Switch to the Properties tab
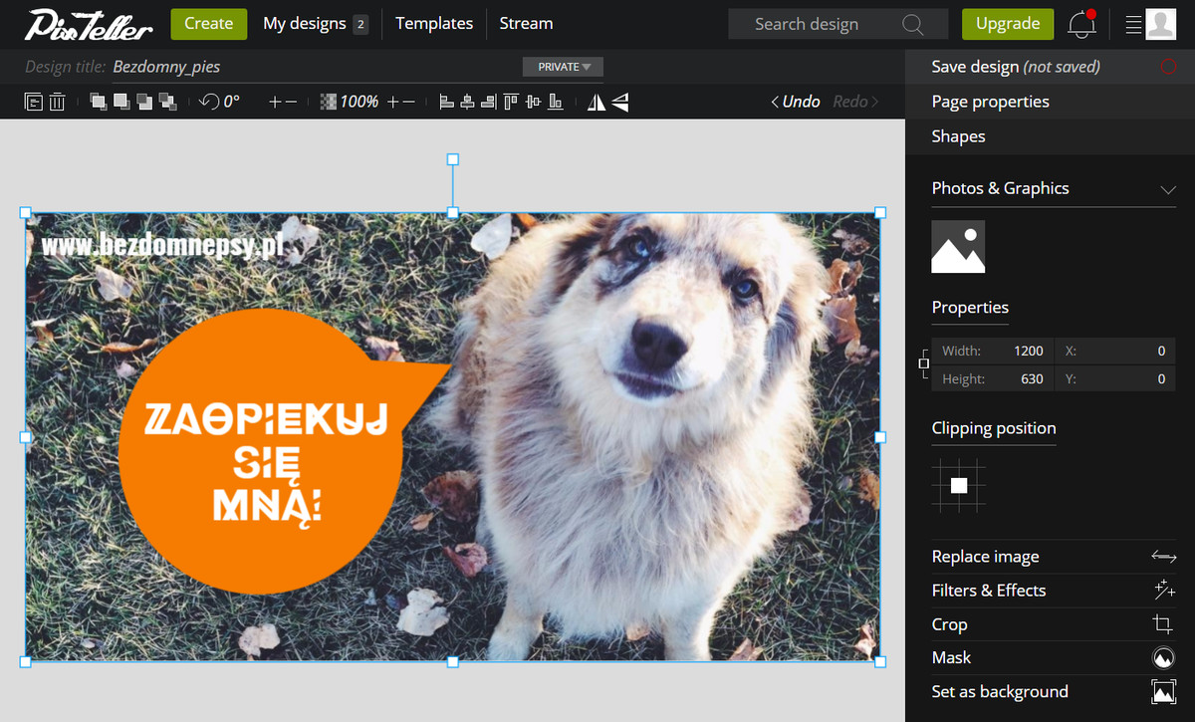This screenshot has height=722, width=1195. [970, 308]
